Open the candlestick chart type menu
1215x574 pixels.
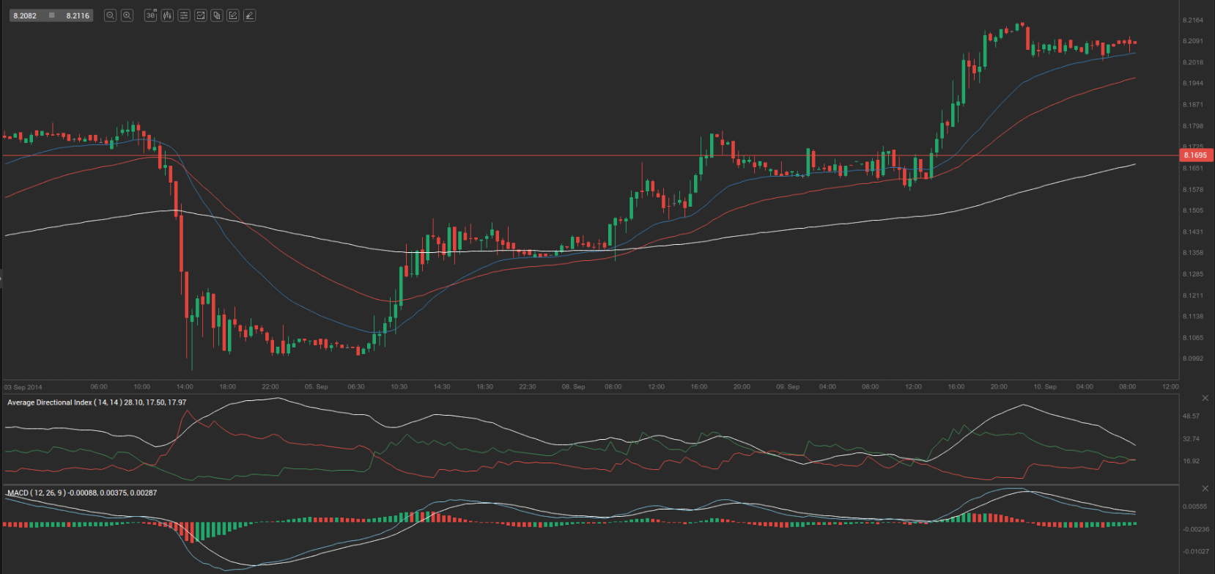[x=167, y=15]
